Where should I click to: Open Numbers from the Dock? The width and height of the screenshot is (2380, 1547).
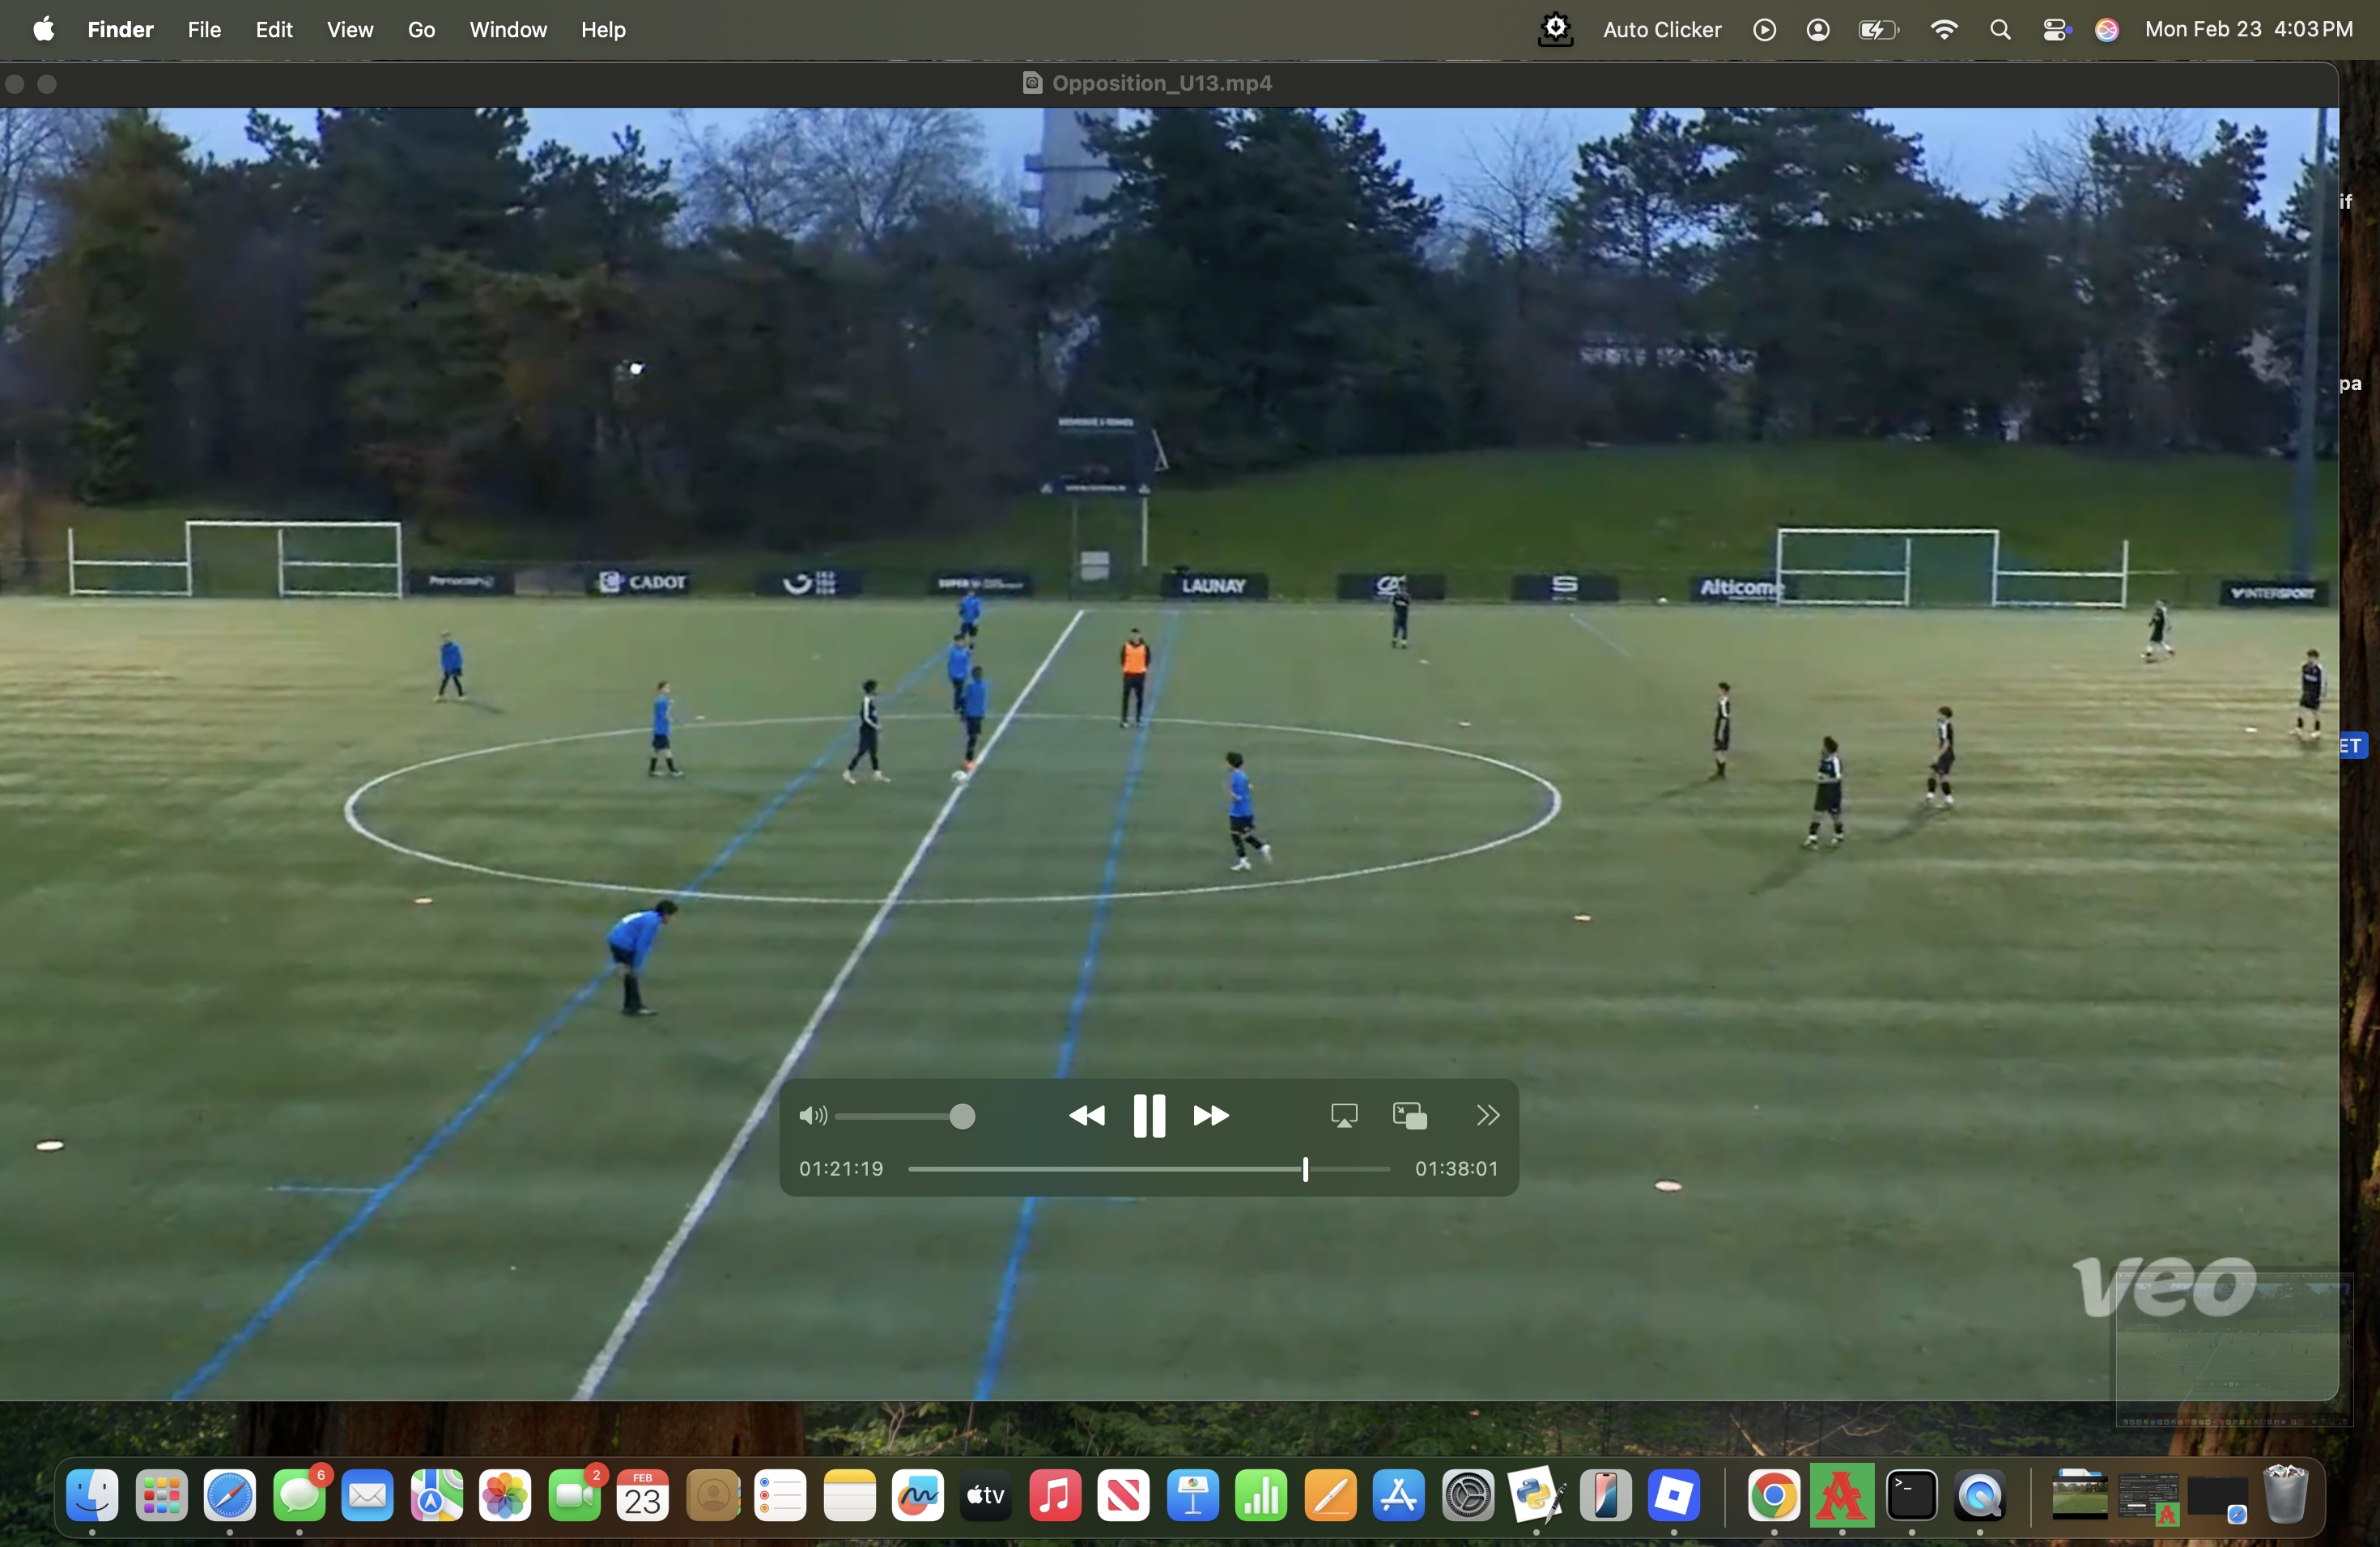(1261, 1495)
